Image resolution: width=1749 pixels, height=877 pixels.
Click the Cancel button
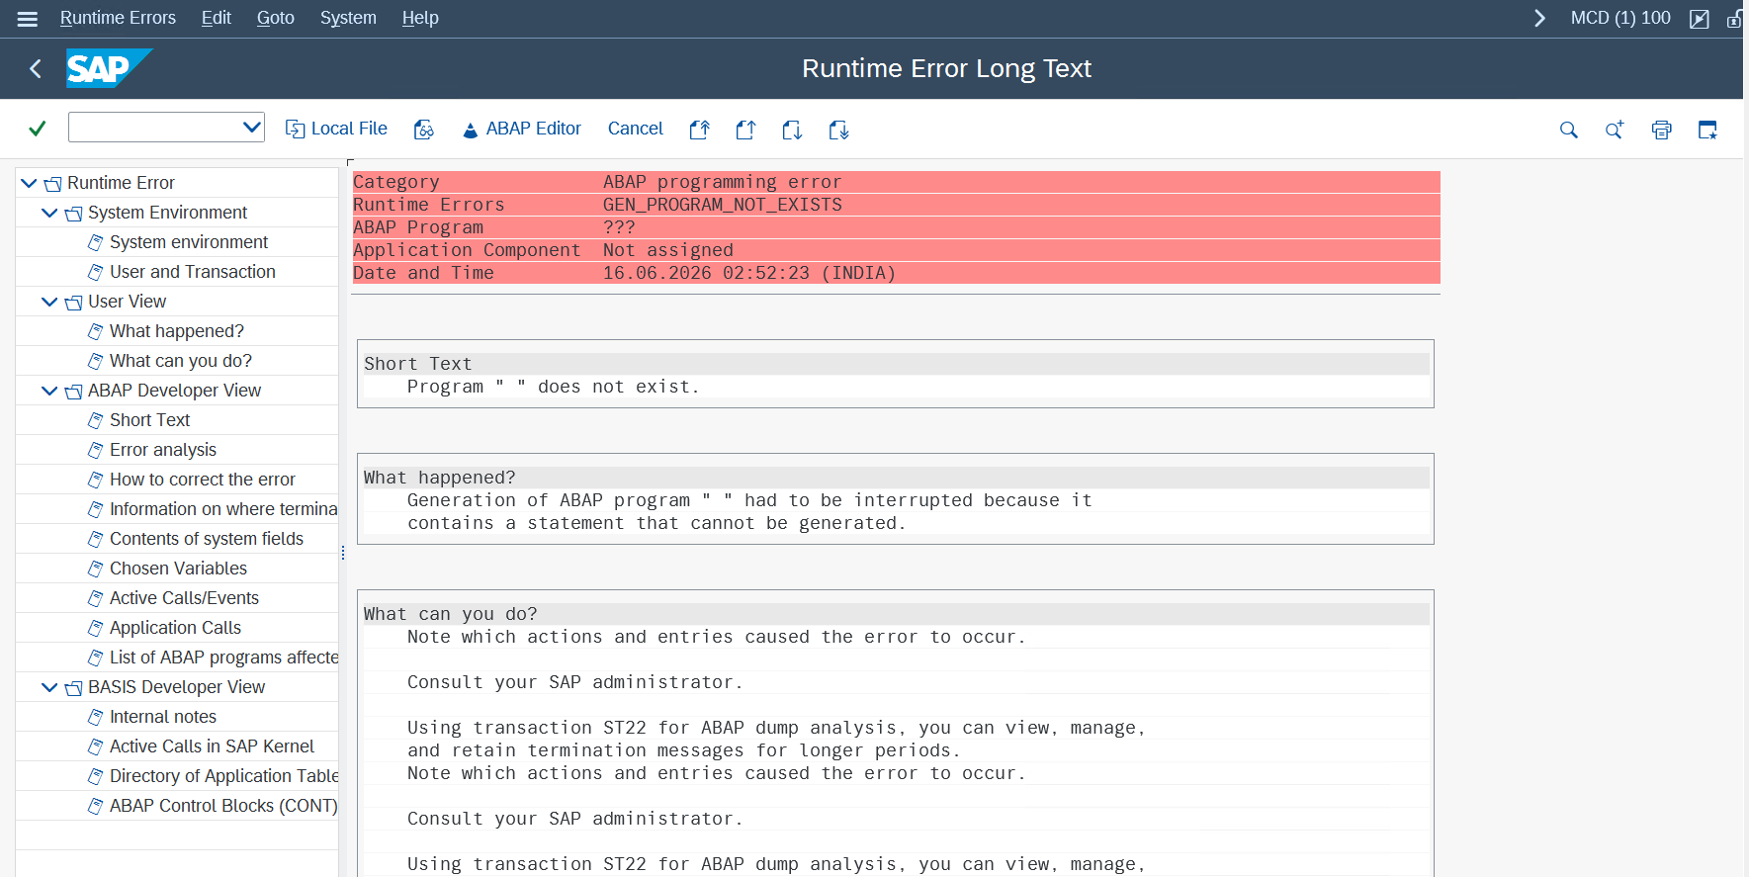(x=636, y=129)
